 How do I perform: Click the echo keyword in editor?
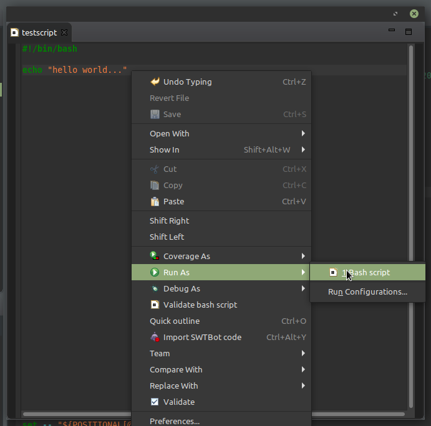(32, 70)
